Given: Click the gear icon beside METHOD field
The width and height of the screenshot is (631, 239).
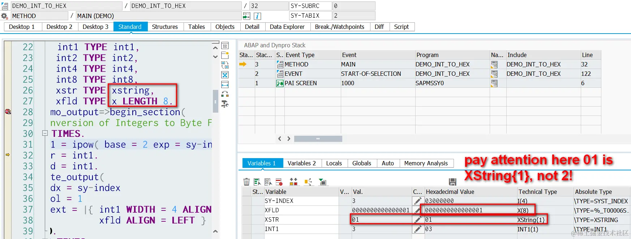Looking at the screenshot, I should point(4,16).
